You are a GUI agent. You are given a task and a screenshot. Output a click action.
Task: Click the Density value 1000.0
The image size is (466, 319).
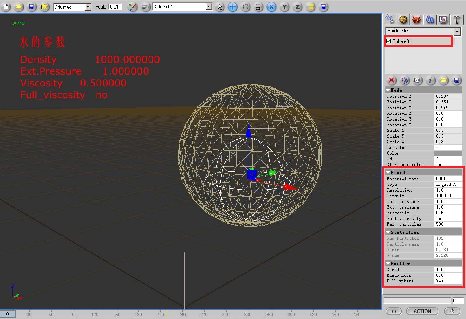448,196
